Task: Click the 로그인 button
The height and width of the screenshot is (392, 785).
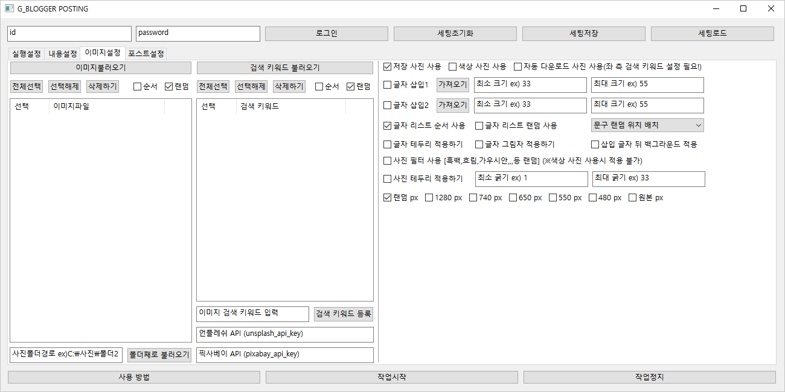Action: [x=326, y=34]
